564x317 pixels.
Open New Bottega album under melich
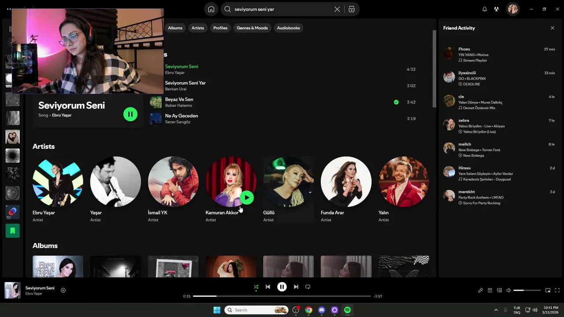(473, 155)
